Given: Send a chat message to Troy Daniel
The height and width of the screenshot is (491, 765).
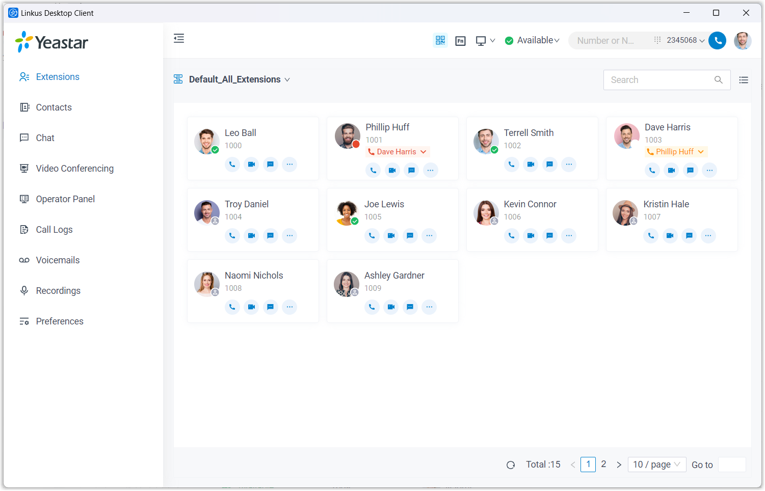Looking at the screenshot, I should pos(271,236).
